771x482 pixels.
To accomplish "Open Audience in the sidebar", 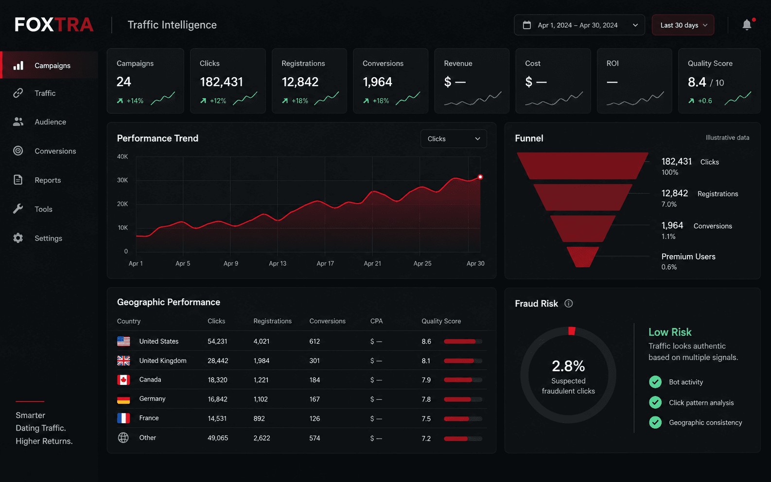I will coord(50,122).
